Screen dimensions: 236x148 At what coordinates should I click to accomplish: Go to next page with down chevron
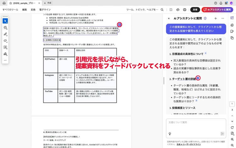pos(232,121)
